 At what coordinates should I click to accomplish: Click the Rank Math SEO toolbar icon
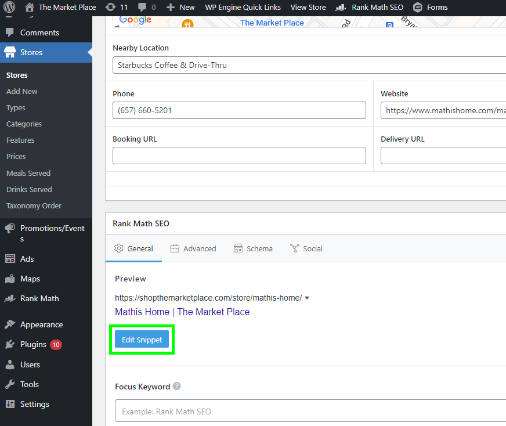tap(341, 8)
